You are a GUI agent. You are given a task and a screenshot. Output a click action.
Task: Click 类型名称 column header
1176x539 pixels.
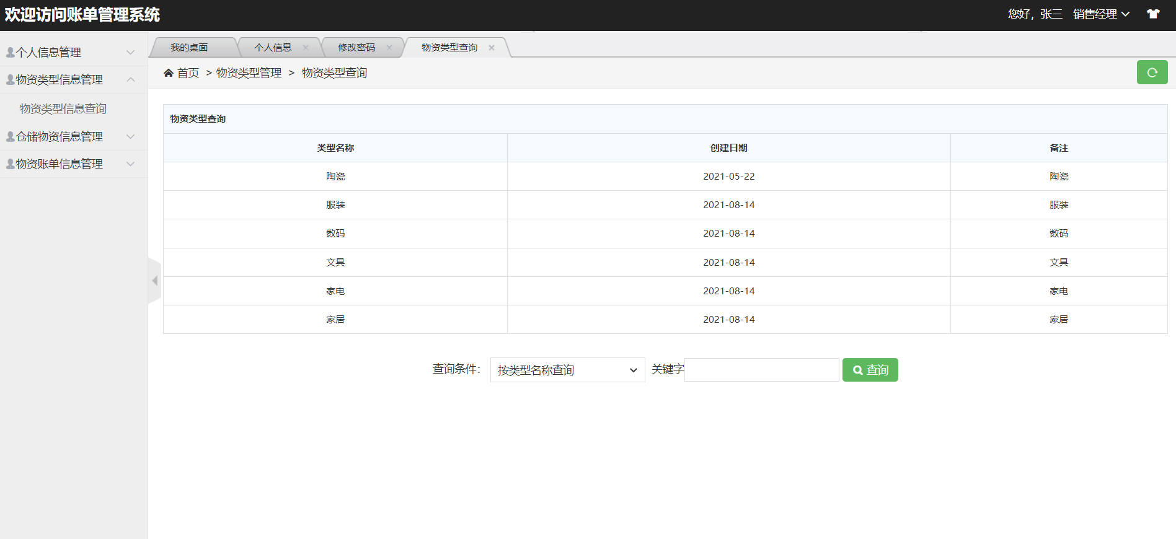tap(335, 148)
